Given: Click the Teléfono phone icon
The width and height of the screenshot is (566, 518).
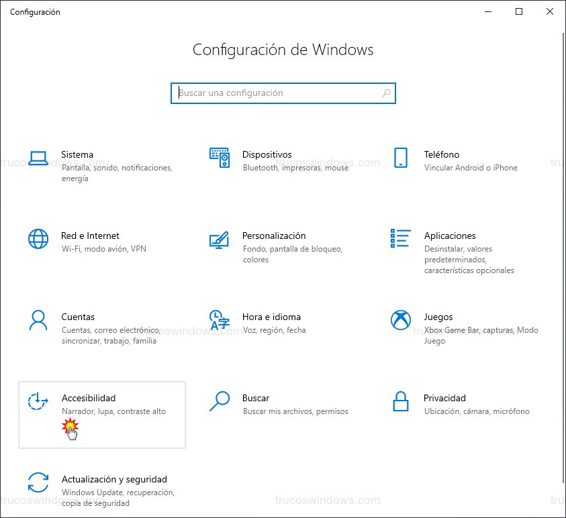Looking at the screenshot, I should point(401,158).
